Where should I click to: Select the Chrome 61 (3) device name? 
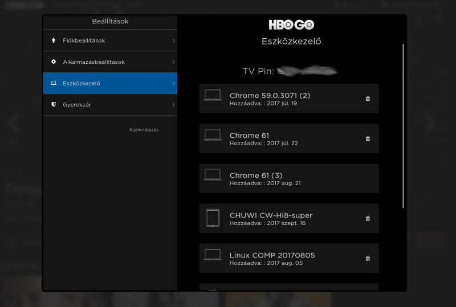coord(256,175)
